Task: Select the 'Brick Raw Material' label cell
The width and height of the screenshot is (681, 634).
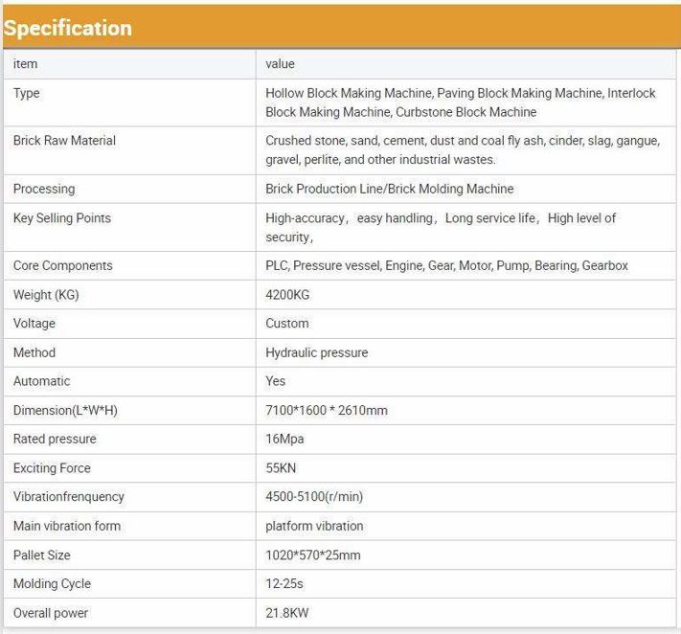Action: (x=64, y=141)
